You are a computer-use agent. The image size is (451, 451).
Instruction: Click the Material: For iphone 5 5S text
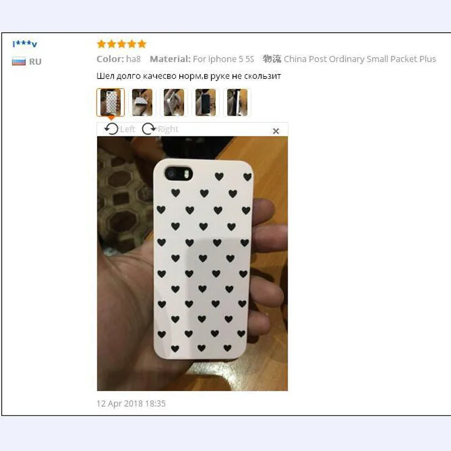202,59
